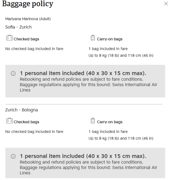Click Checked bags label under Zurich - Bologna
The image size is (177, 180).
[x=26, y=122]
